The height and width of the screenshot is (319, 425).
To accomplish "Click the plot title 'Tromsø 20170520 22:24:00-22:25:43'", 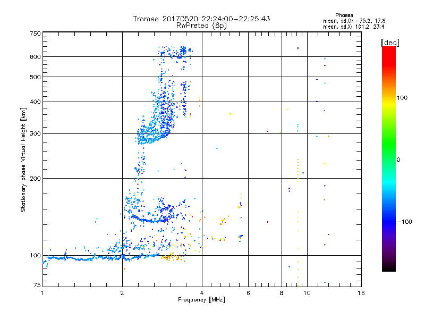I will [201, 19].
